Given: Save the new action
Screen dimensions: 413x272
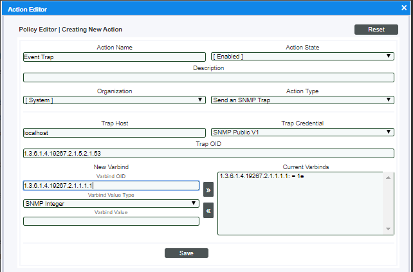Looking at the screenshot, I should (x=186, y=253).
